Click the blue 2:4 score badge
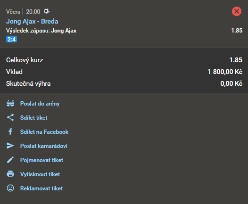Screen dimensions: 248x204 click(x=11, y=40)
